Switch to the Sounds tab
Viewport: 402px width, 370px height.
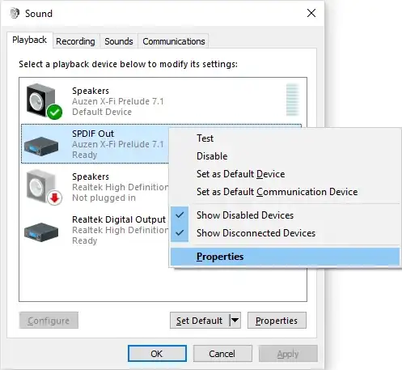pyautogui.click(x=119, y=41)
